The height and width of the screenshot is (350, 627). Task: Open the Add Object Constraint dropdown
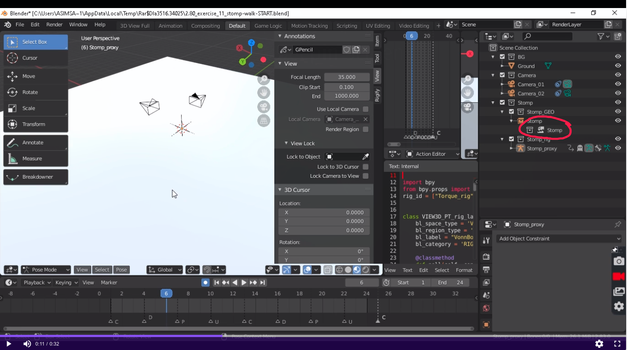pyautogui.click(x=559, y=239)
